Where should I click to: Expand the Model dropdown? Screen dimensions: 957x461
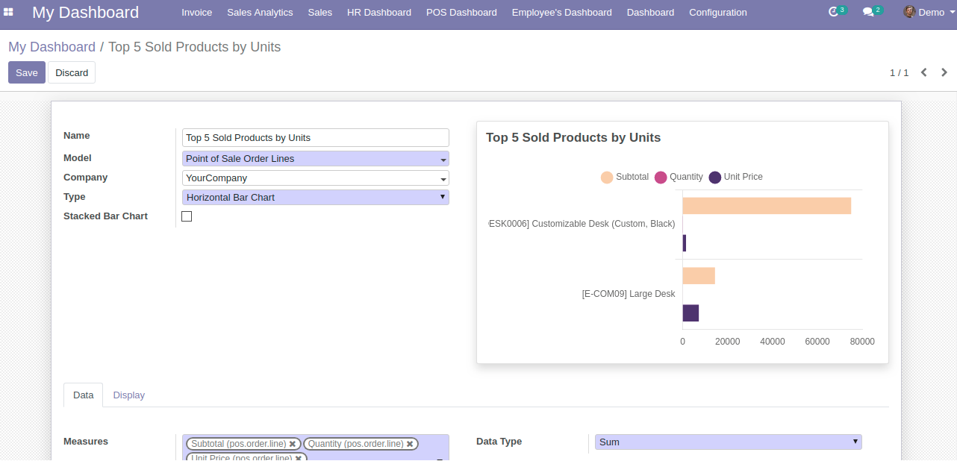point(315,159)
